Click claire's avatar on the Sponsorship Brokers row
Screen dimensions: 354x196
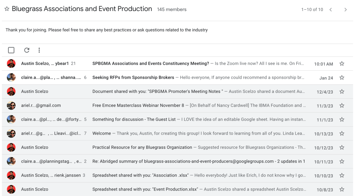(11, 78)
